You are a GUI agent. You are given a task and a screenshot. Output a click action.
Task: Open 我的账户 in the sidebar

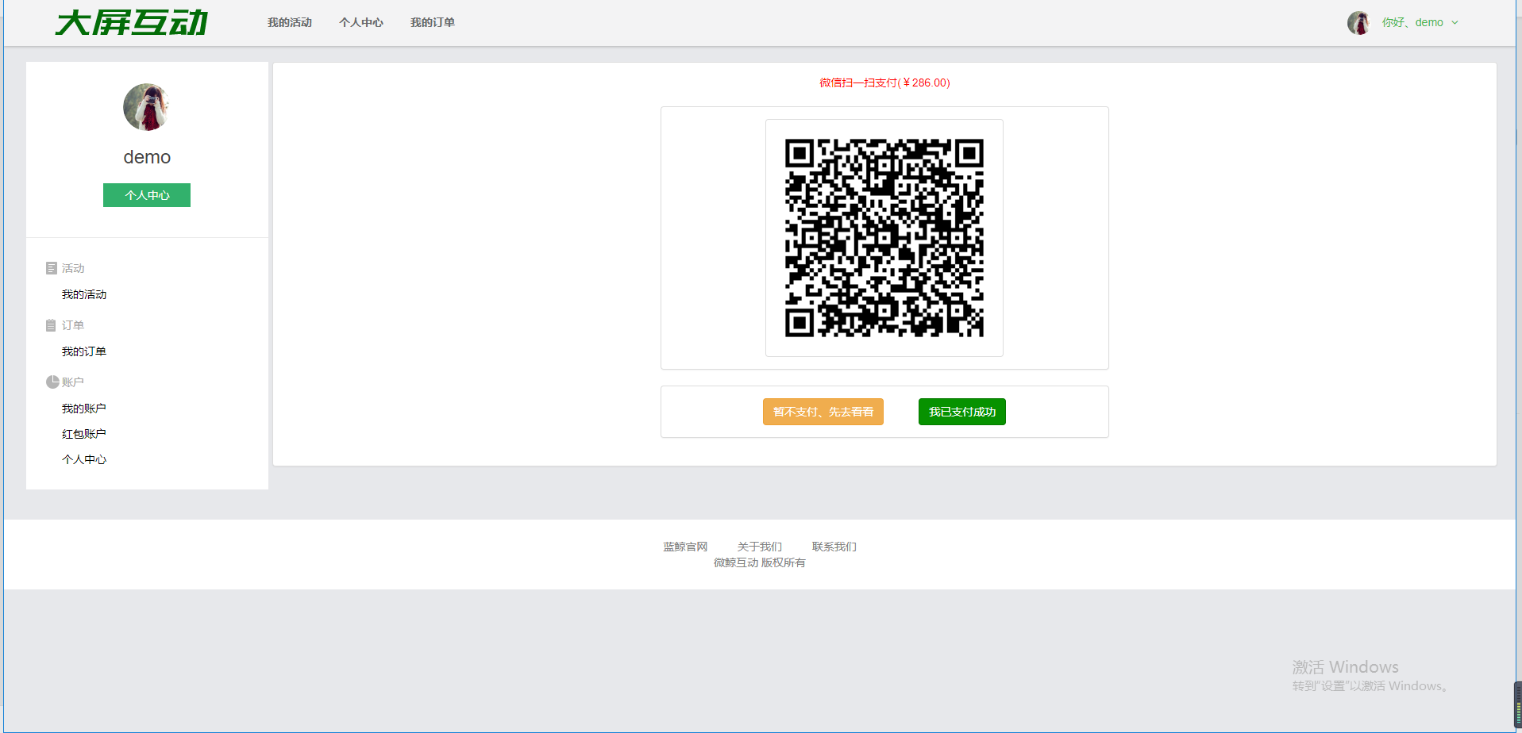84,409
